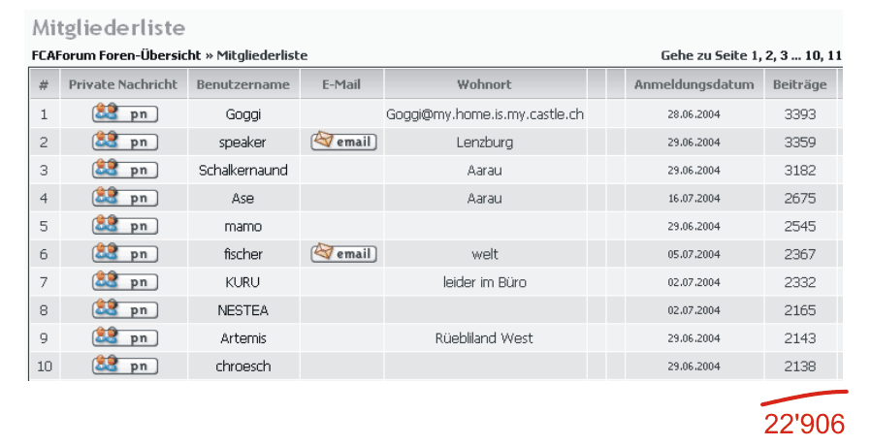Click the Beiträge column header
This screenshot has width=871, height=446.
tap(799, 84)
